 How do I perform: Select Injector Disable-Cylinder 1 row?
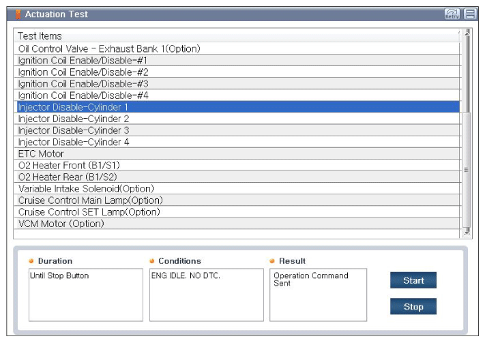click(237, 107)
